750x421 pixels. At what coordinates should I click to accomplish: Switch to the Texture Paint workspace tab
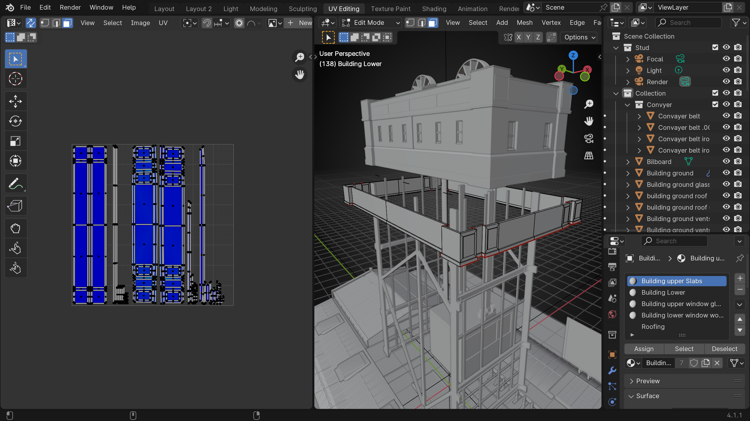pyautogui.click(x=391, y=9)
